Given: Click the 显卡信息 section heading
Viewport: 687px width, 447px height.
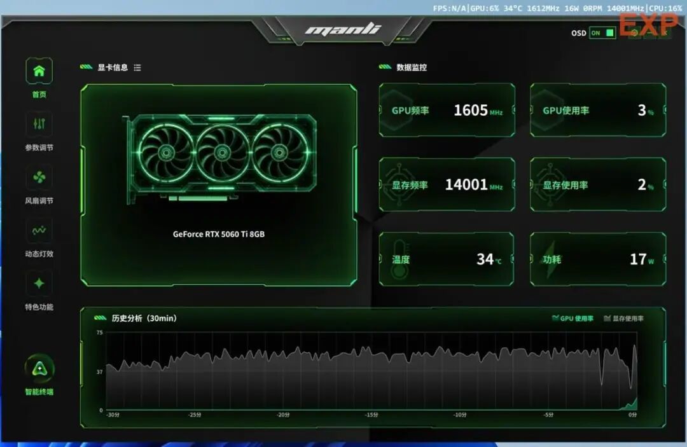Looking at the screenshot, I should [113, 67].
